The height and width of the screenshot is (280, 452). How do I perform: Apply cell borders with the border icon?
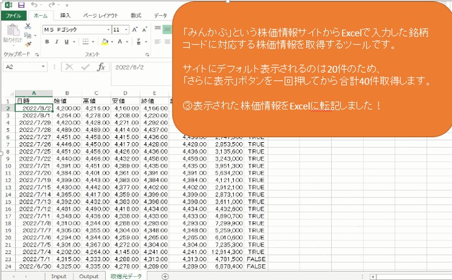pos(86,42)
